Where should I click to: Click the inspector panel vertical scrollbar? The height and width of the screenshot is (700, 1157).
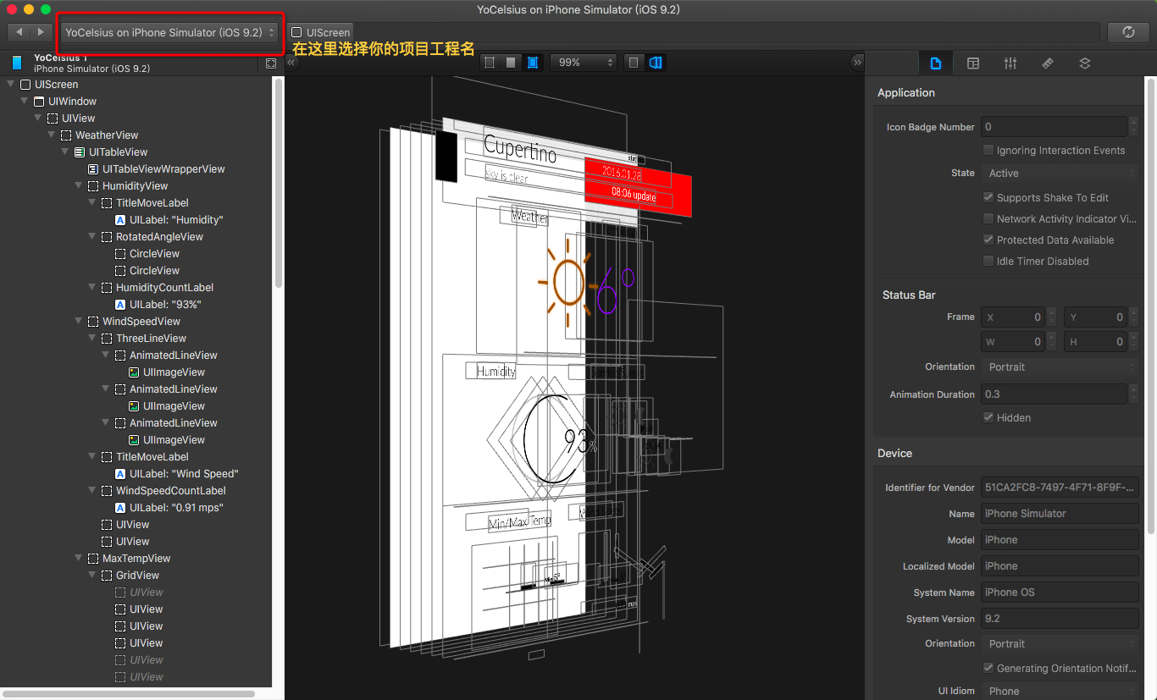pyautogui.click(x=1151, y=305)
